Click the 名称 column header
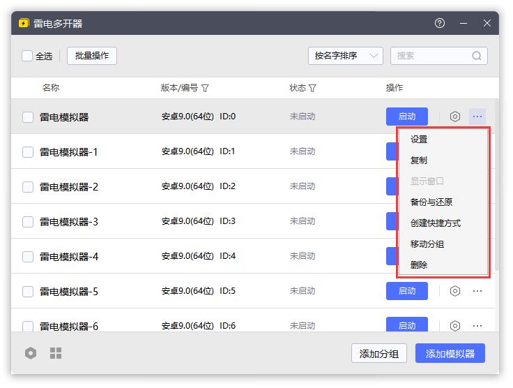The image size is (513, 388). [x=51, y=88]
